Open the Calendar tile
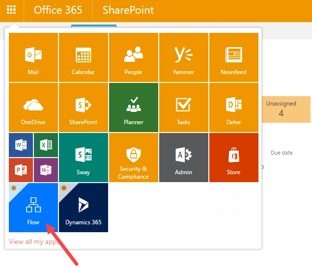Screen dimensions: 312x268 (84, 57)
